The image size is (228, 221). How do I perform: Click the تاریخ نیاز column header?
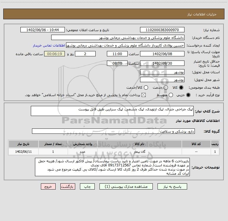tap(23, 144)
